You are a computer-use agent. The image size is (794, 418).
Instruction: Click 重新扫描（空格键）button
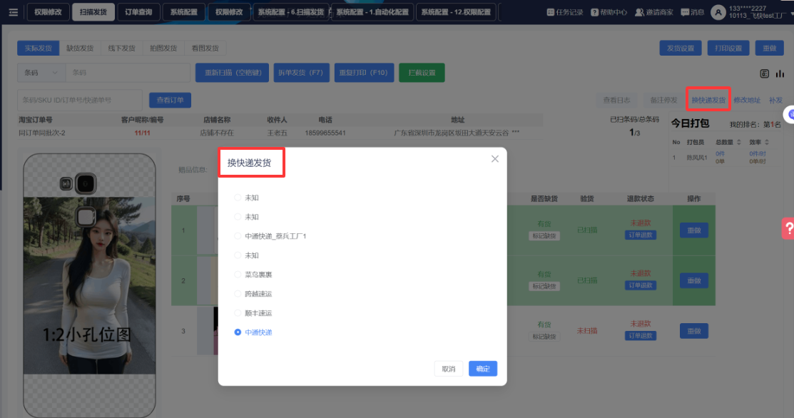tap(233, 72)
